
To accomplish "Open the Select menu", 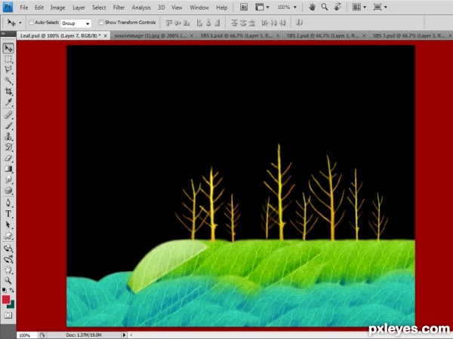I will [x=99, y=8].
